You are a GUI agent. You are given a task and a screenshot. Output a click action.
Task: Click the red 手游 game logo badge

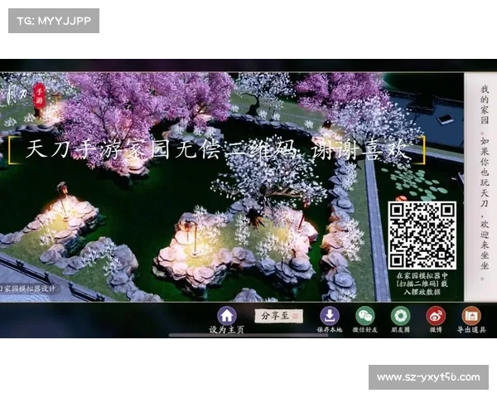coord(39,95)
